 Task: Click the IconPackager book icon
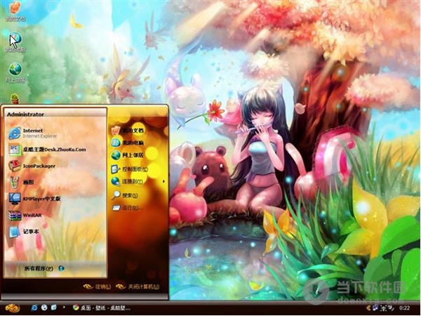tap(15, 166)
